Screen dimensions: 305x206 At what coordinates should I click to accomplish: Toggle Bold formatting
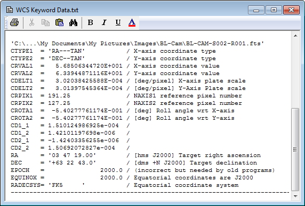point(90,23)
